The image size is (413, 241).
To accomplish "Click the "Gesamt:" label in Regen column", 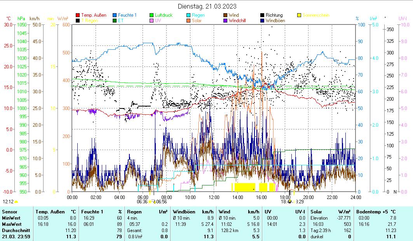I will point(134,231).
